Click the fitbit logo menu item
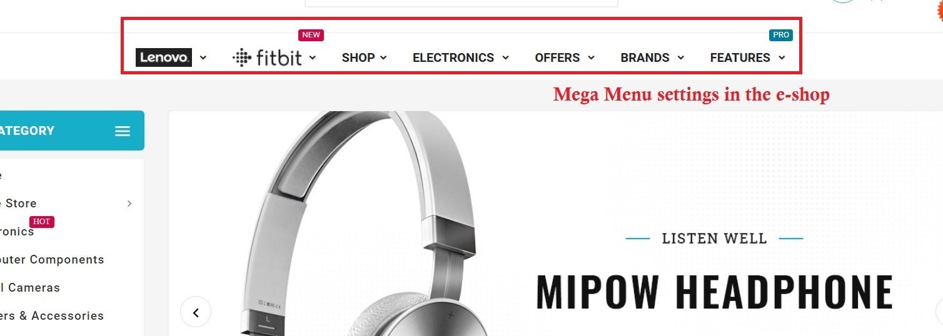The image size is (943, 336). tap(267, 57)
